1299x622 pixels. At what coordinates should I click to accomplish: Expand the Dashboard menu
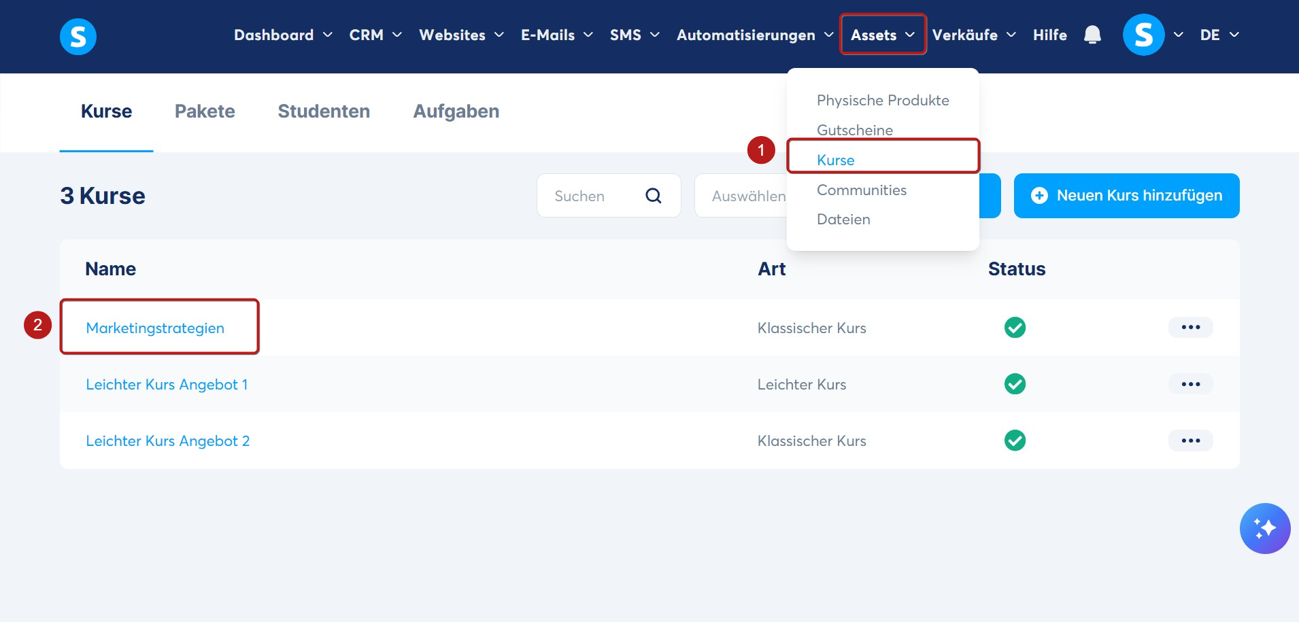coord(283,35)
